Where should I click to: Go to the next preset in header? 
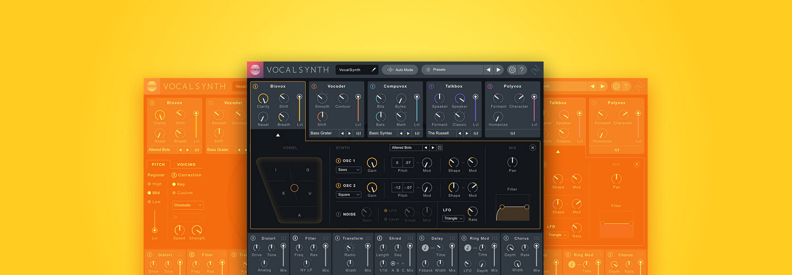[499, 70]
